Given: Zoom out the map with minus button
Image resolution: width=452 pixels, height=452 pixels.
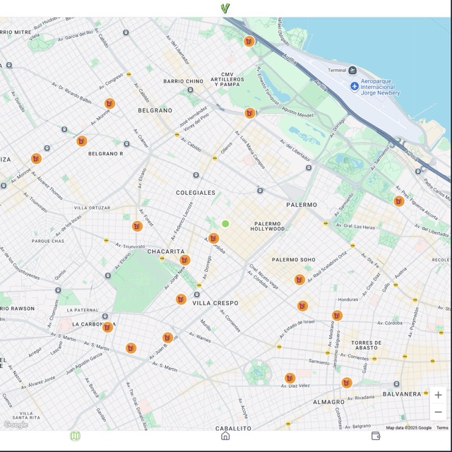Looking at the screenshot, I should click(x=438, y=412).
